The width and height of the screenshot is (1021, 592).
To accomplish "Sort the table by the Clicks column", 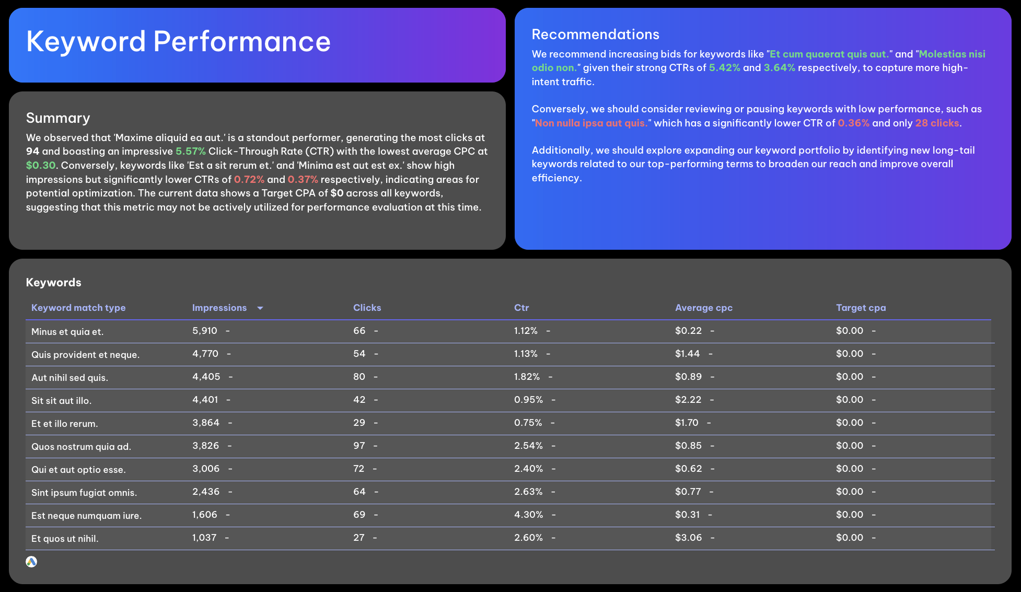I will pyautogui.click(x=367, y=308).
